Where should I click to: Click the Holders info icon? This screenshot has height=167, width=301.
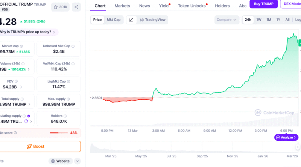click(65, 116)
